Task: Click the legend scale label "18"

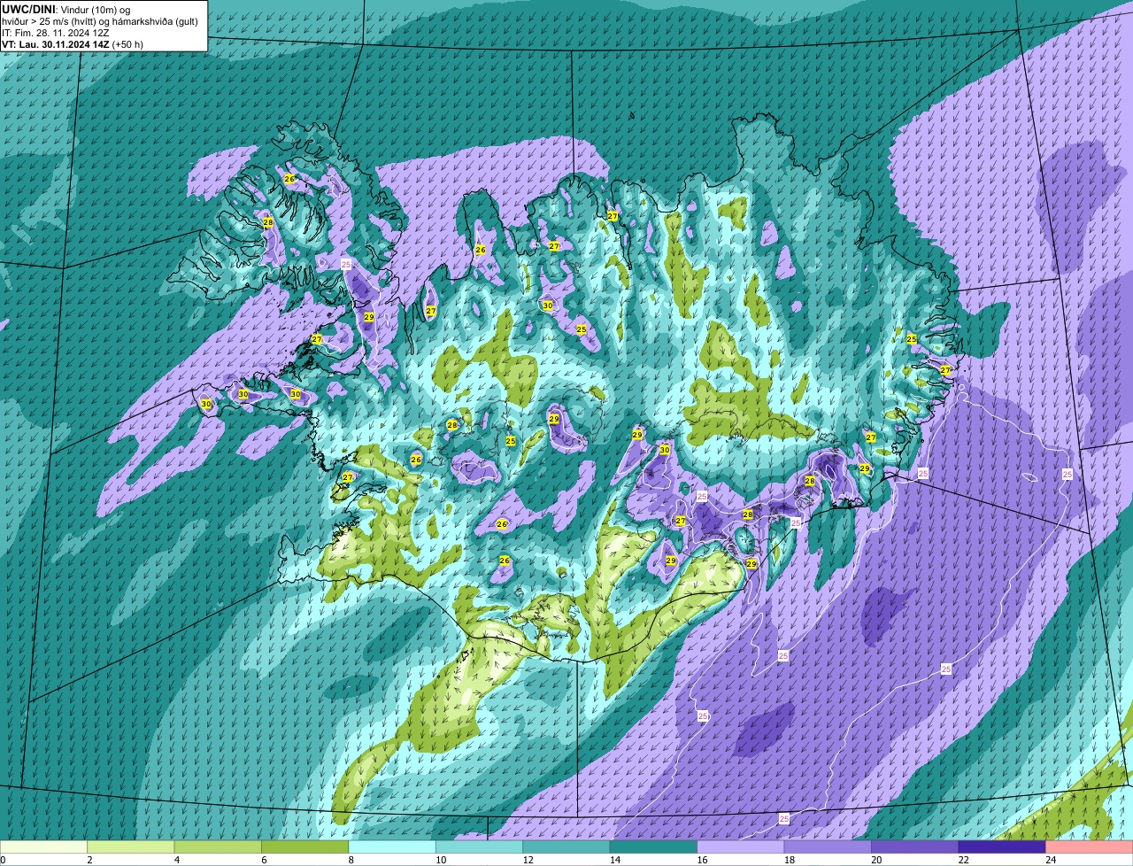Action: [x=789, y=860]
